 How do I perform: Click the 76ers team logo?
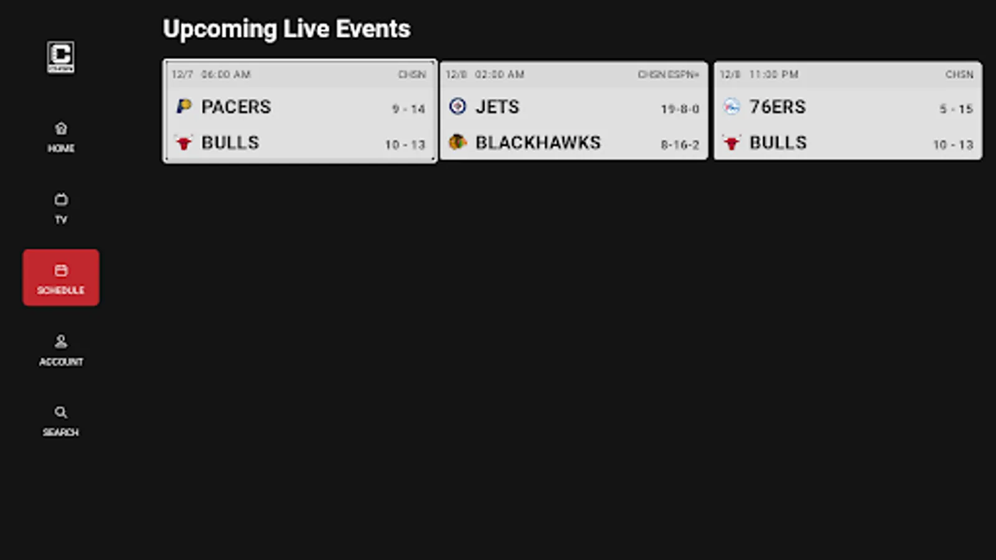coord(731,106)
